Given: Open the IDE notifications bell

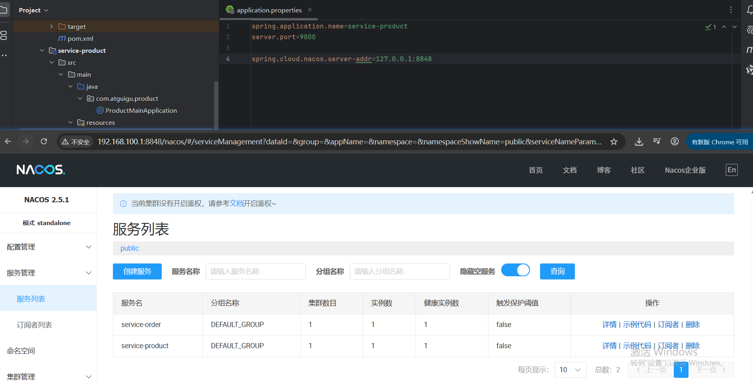Looking at the screenshot, I should 750,10.
